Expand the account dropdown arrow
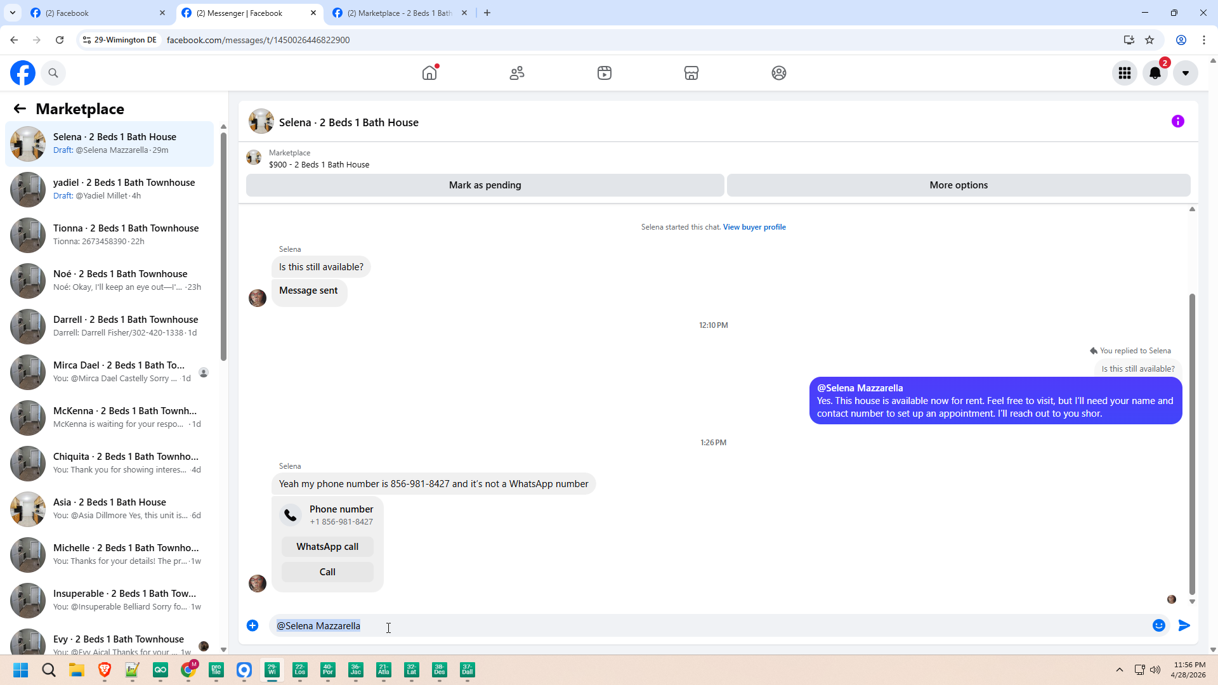 click(1185, 73)
